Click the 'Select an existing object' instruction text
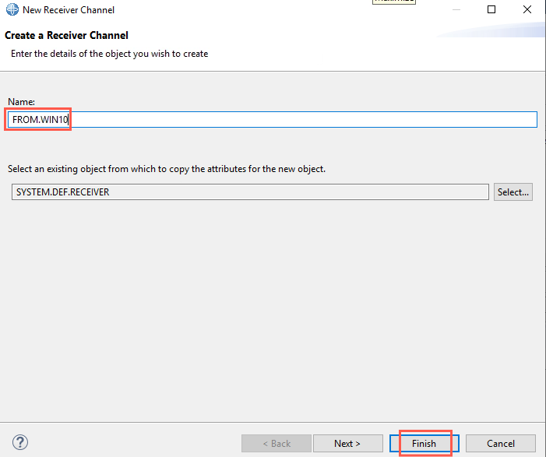The height and width of the screenshot is (457, 546). point(167,169)
